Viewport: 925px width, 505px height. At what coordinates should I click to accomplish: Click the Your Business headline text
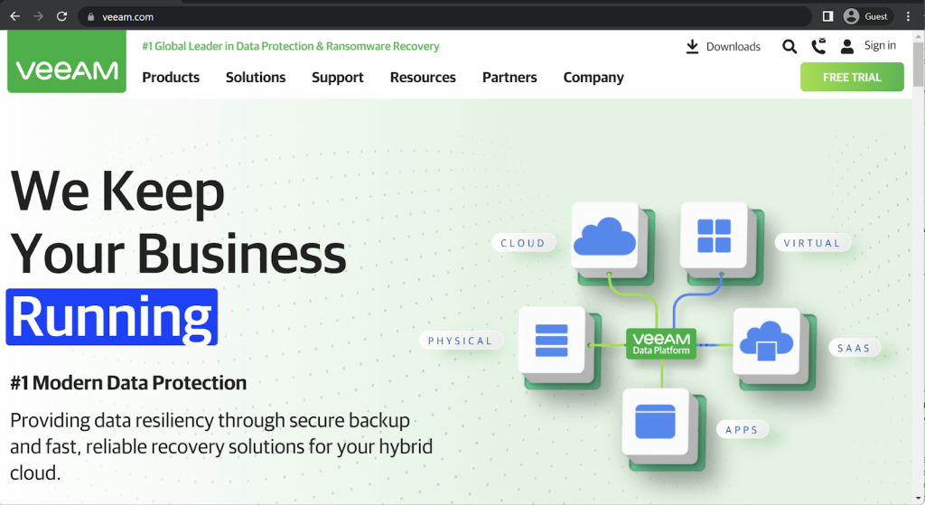tap(178, 254)
